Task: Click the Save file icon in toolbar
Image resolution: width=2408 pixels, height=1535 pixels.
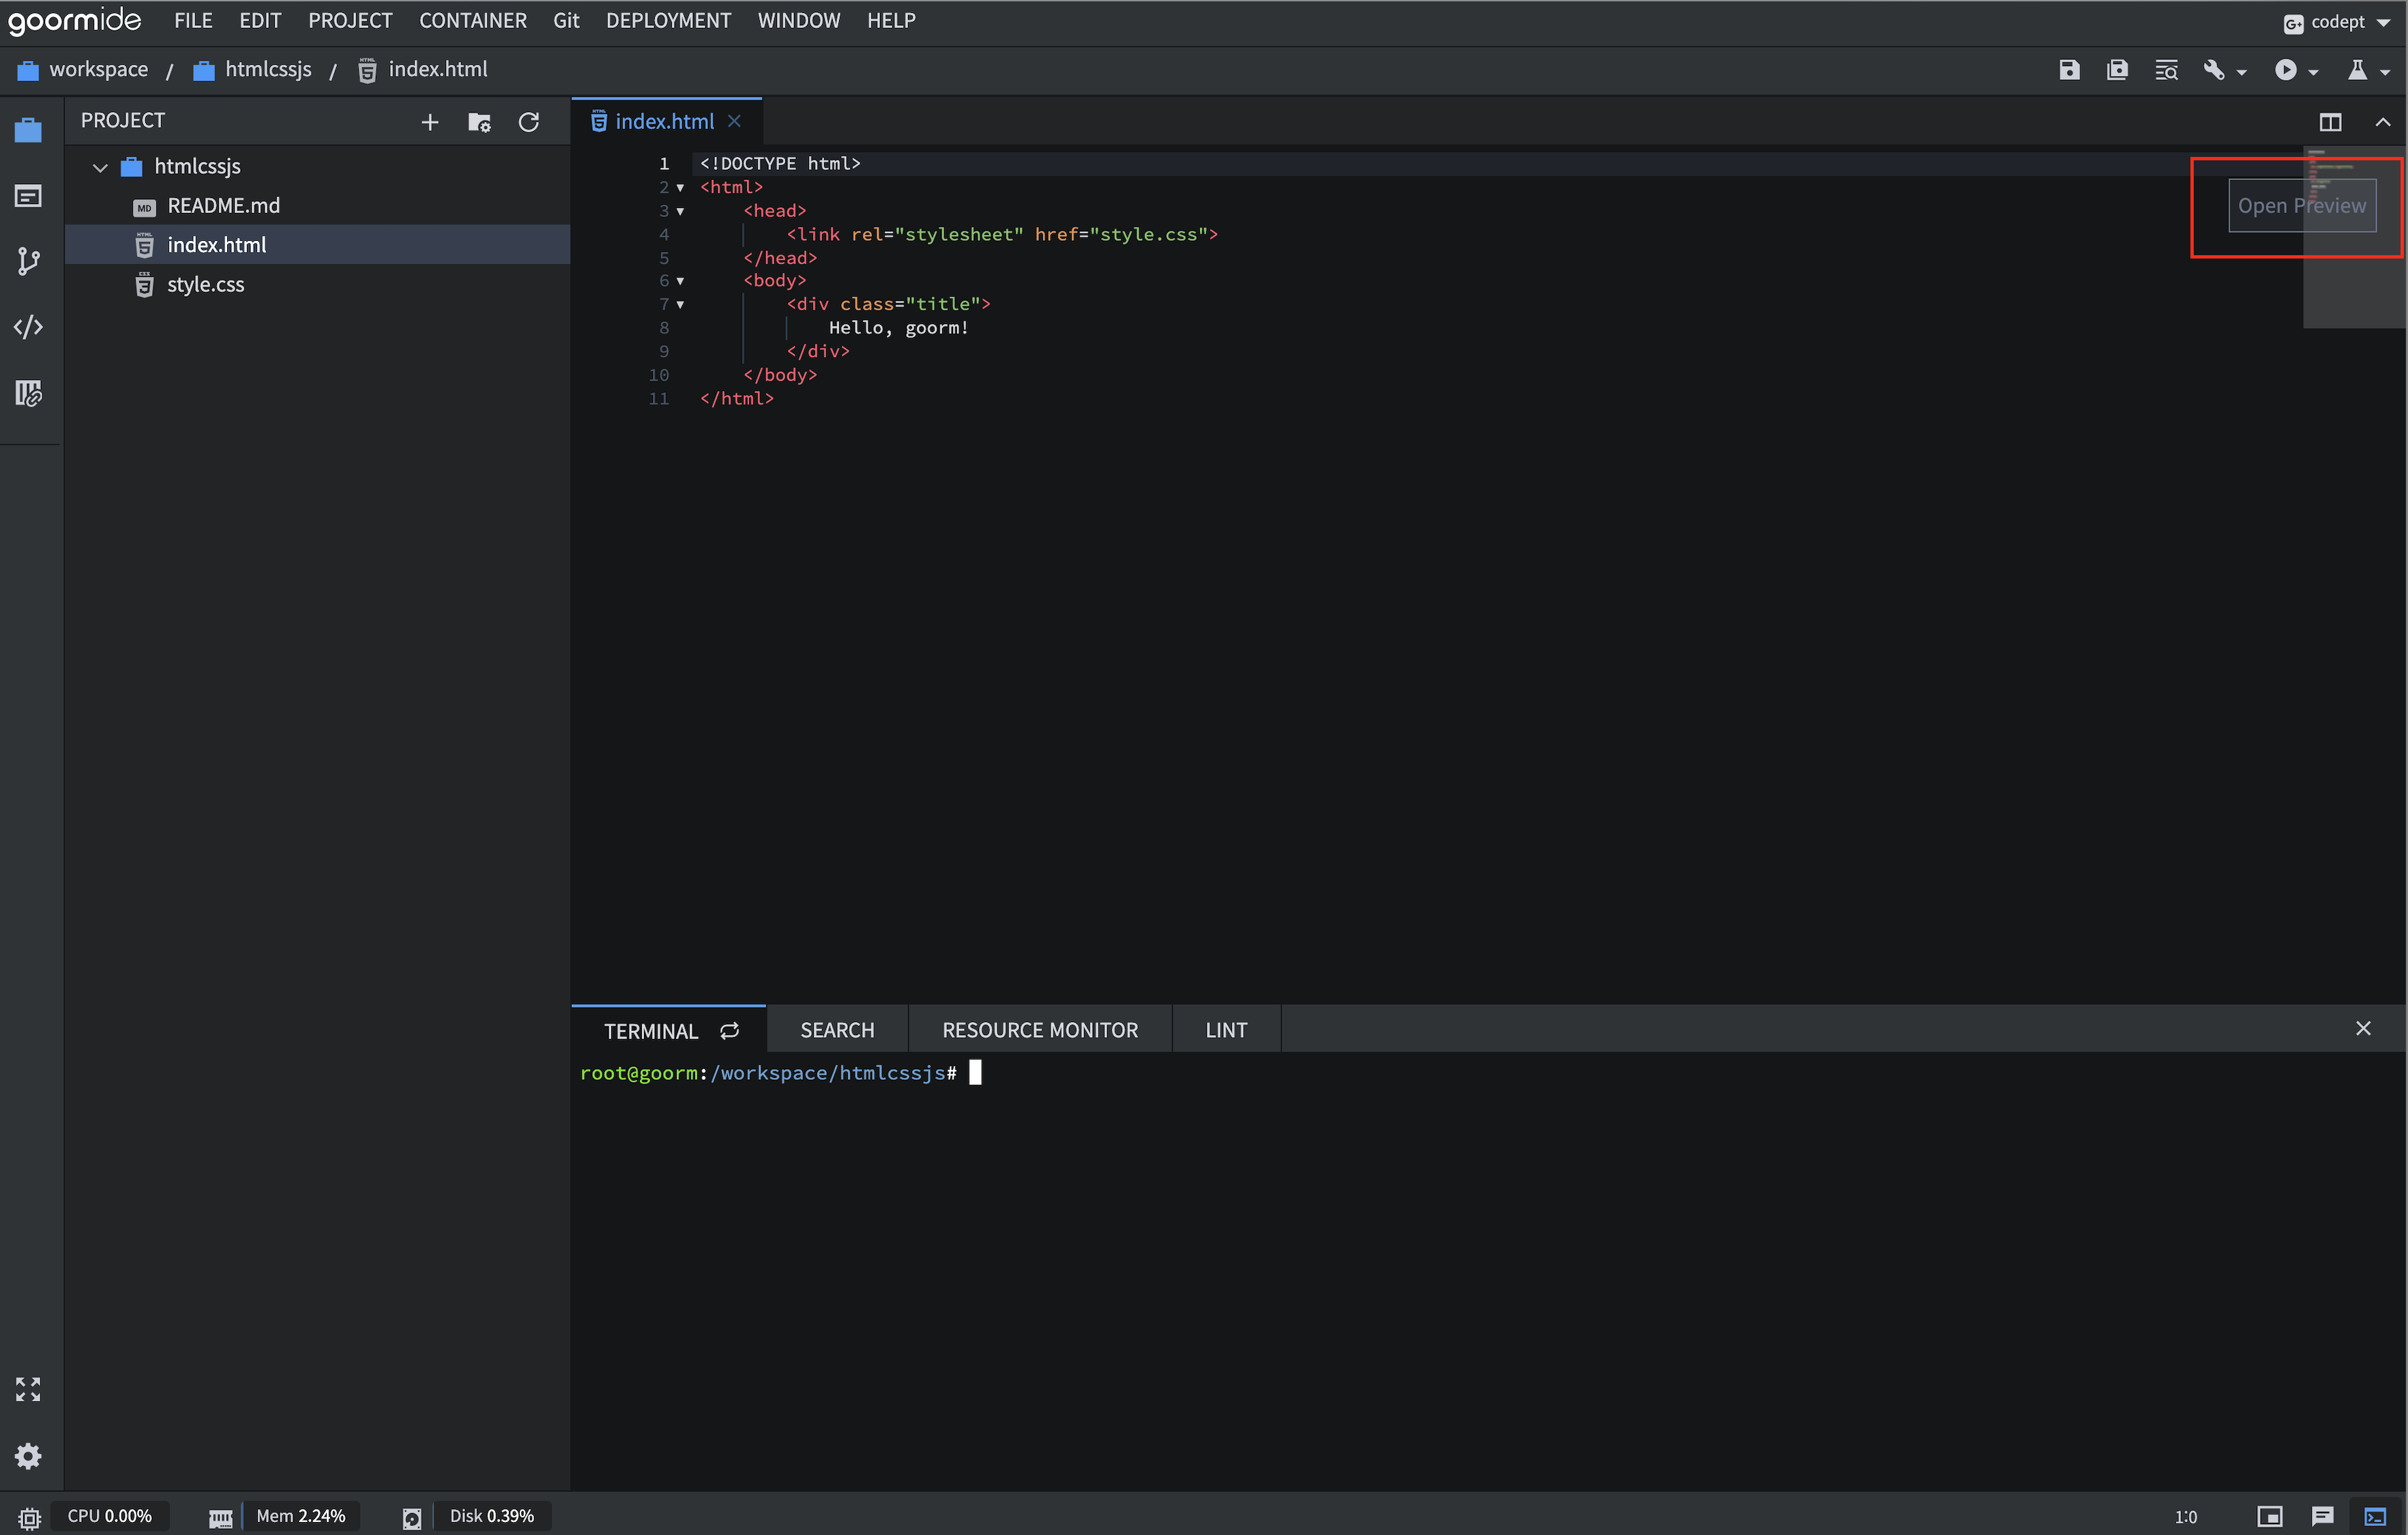Action: click(x=2070, y=69)
